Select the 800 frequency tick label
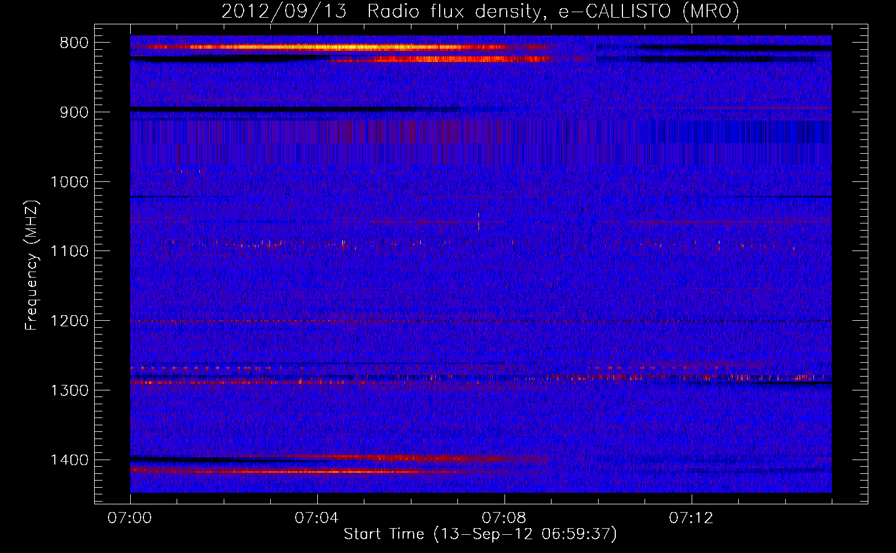 click(74, 43)
